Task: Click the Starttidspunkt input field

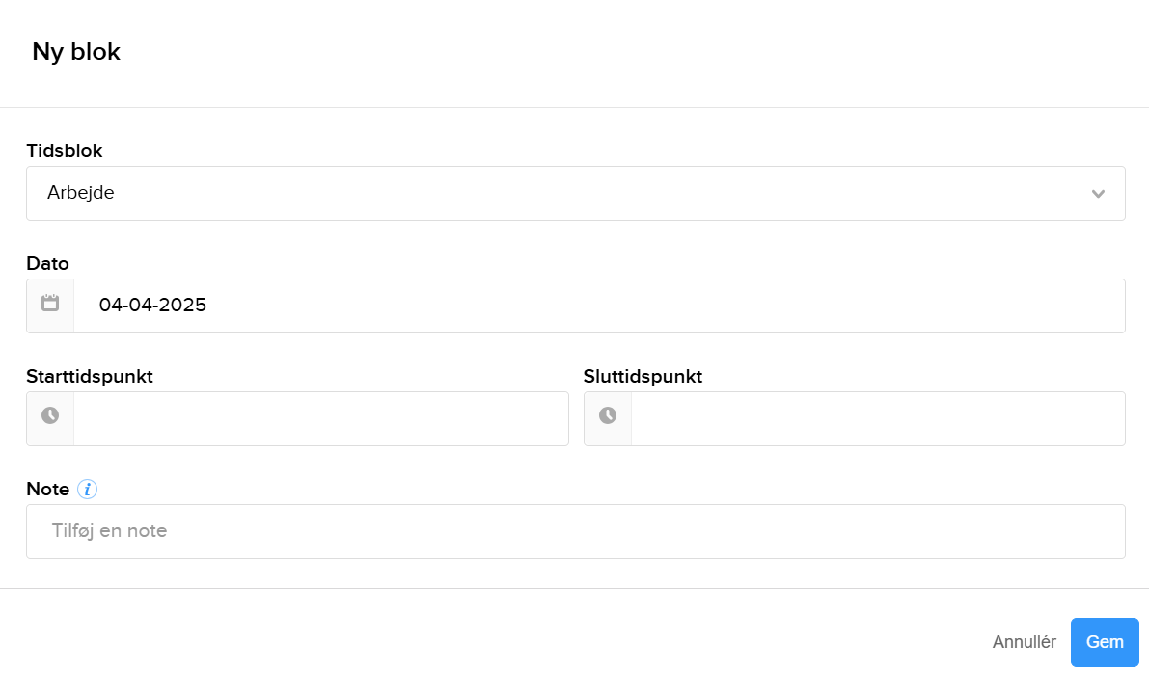Action: point(318,418)
